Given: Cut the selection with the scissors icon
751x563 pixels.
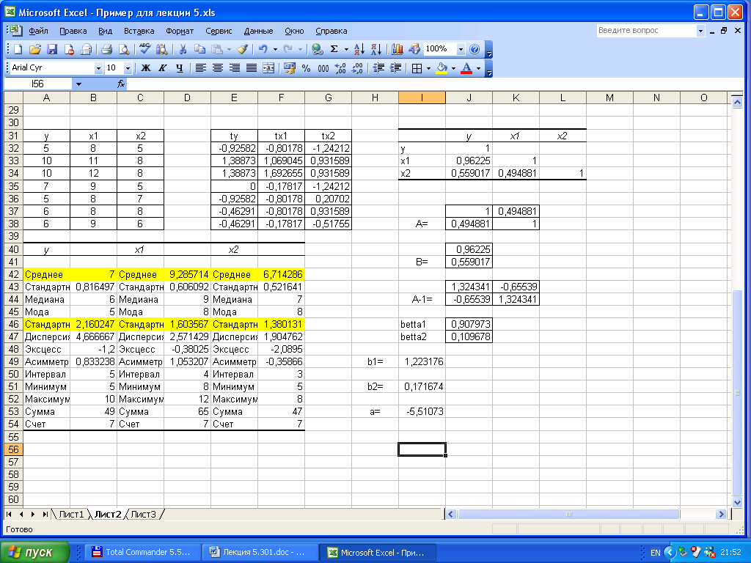Looking at the screenshot, I should click(183, 49).
